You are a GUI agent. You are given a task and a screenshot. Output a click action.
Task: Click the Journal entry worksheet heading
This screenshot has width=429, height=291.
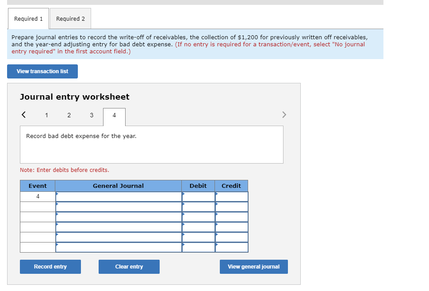tap(75, 97)
